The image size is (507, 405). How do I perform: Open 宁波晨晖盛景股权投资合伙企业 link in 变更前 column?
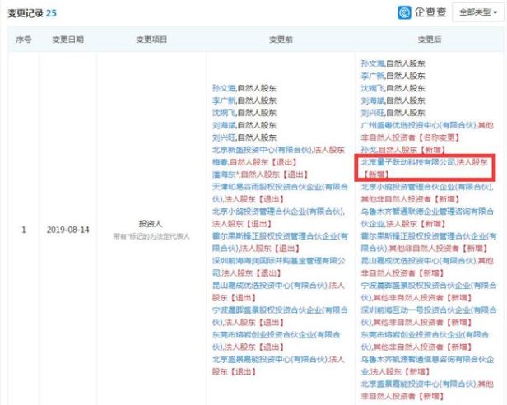click(x=280, y=316)
